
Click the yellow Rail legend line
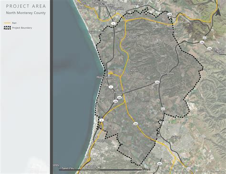pyautogui.click(x=7, y=23)
